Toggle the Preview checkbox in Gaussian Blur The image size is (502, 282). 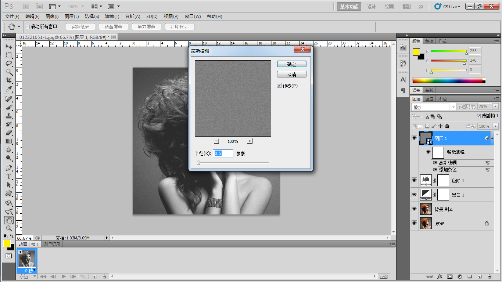(x=279, y=86)
